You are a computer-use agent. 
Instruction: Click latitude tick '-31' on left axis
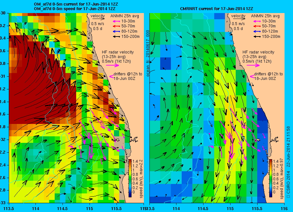(3, 76)
